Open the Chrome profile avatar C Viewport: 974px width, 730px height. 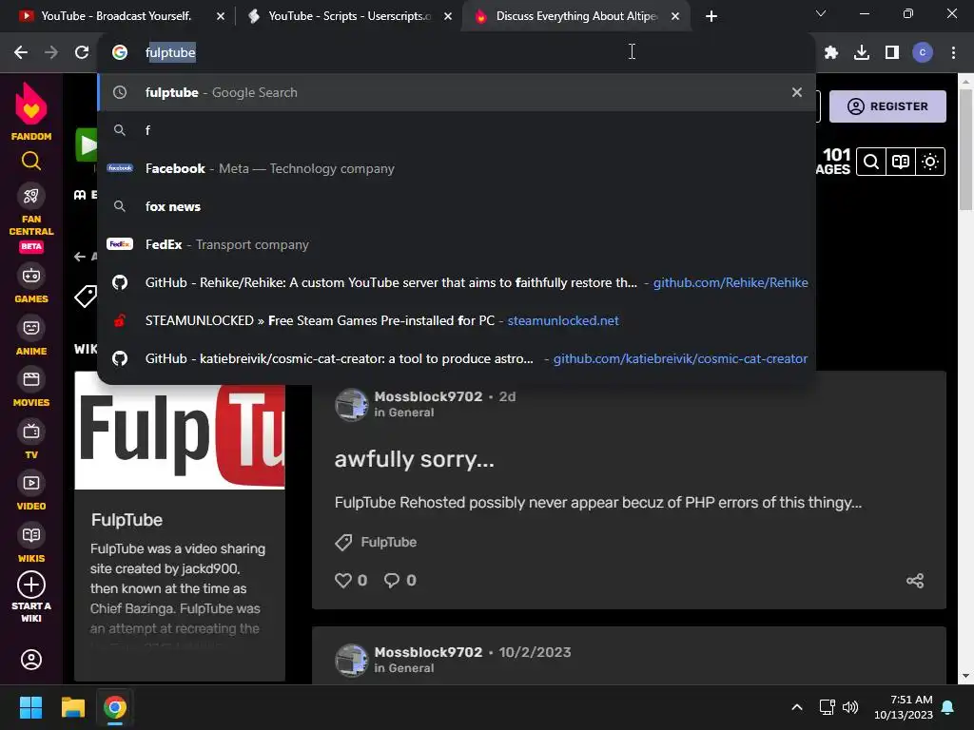click(x=923, y=53)
